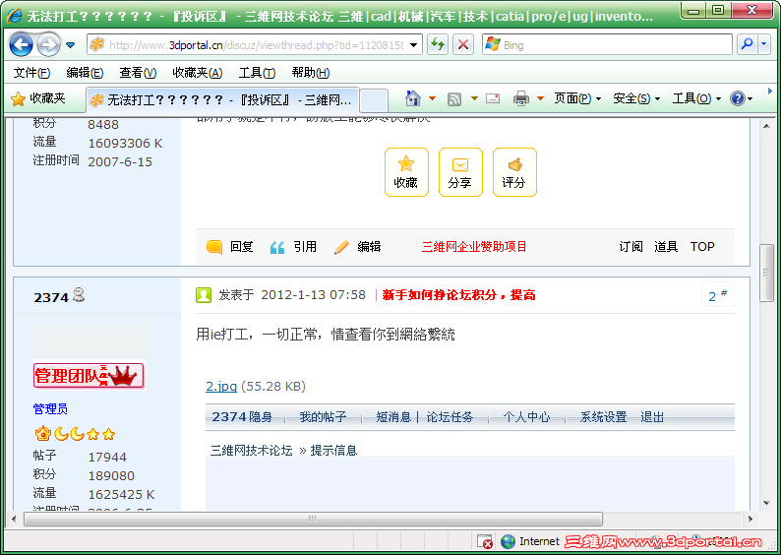
Task: Click the 回复 speech bubble icon
Action: tap(214, 247)
